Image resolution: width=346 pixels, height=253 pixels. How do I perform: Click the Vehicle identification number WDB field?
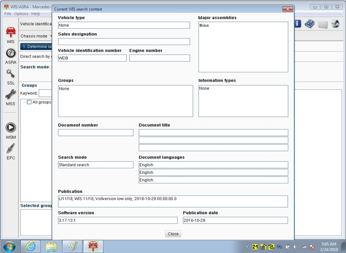click(92, 58)
